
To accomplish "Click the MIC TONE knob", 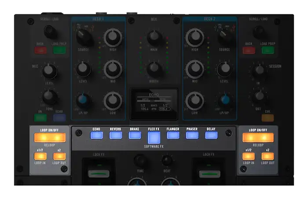I will pyautogui.click(x=49, y=97).
